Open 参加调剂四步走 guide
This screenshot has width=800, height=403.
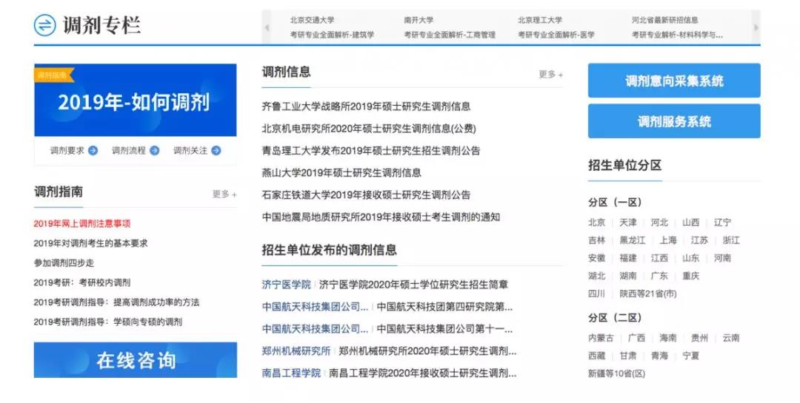(64, 263)
